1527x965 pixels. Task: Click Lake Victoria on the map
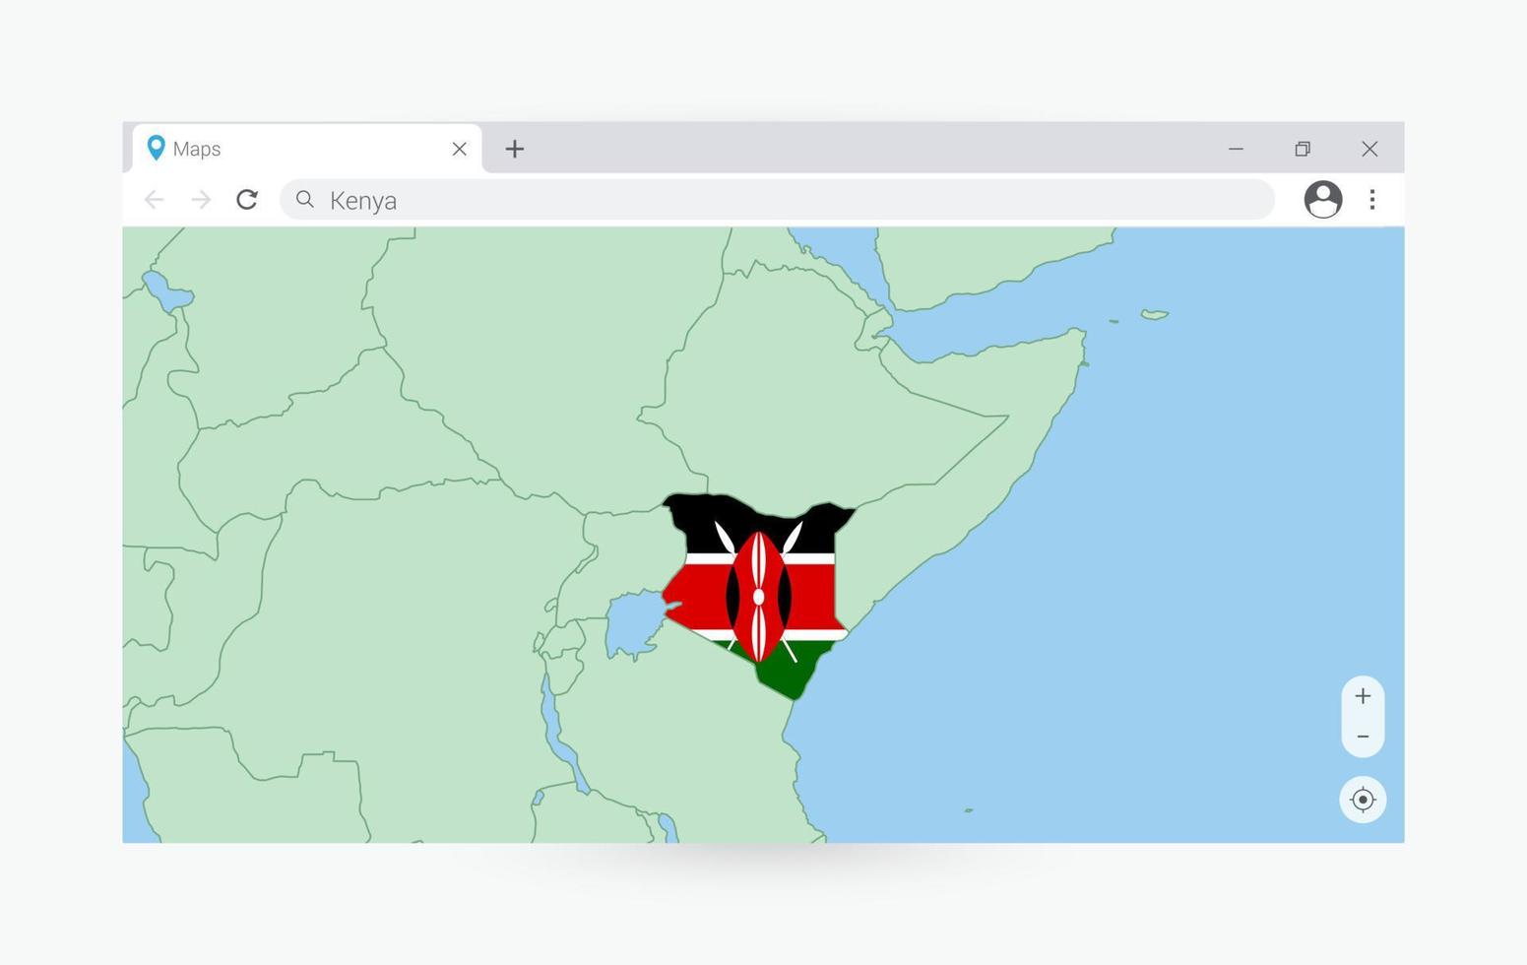pyautogui.click(x=634, y=622)
